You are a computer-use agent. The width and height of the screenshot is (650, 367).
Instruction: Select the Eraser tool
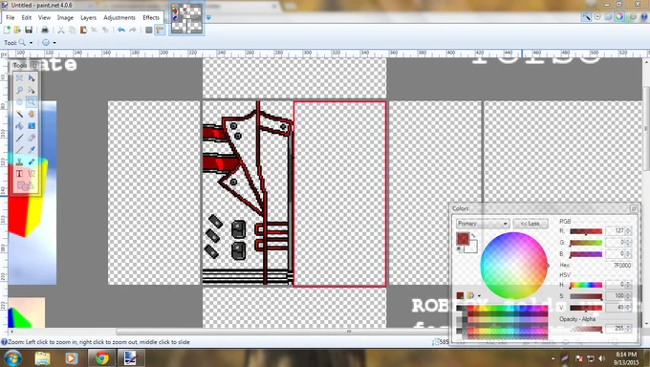tap(32, 138)
